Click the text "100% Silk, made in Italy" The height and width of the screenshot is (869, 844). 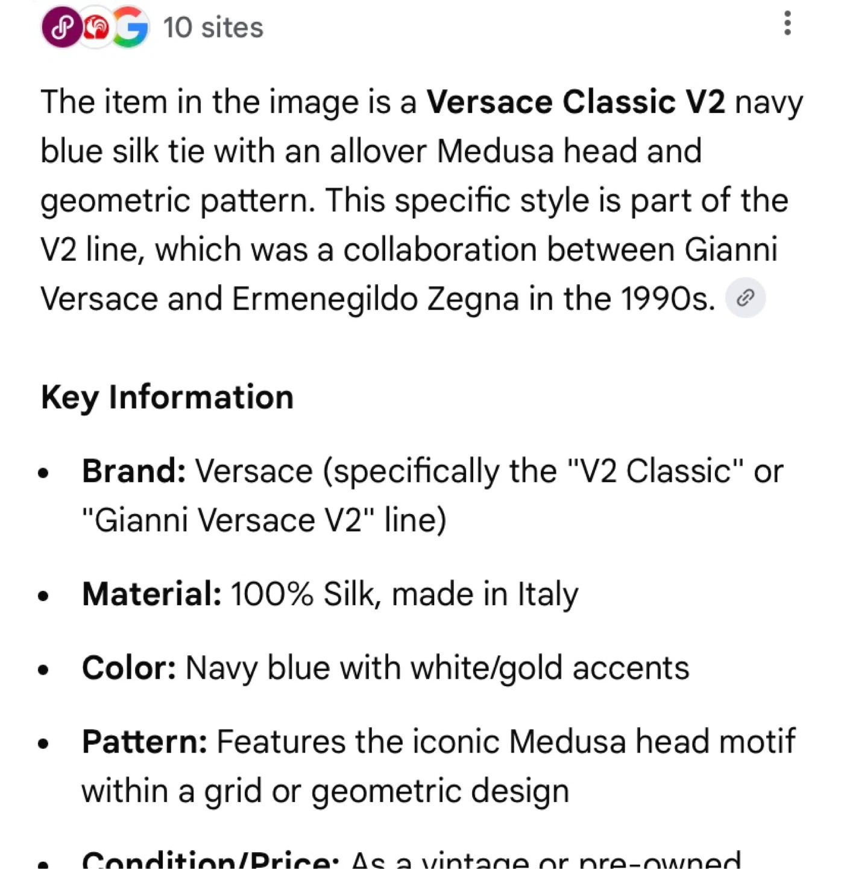(404, 594)
